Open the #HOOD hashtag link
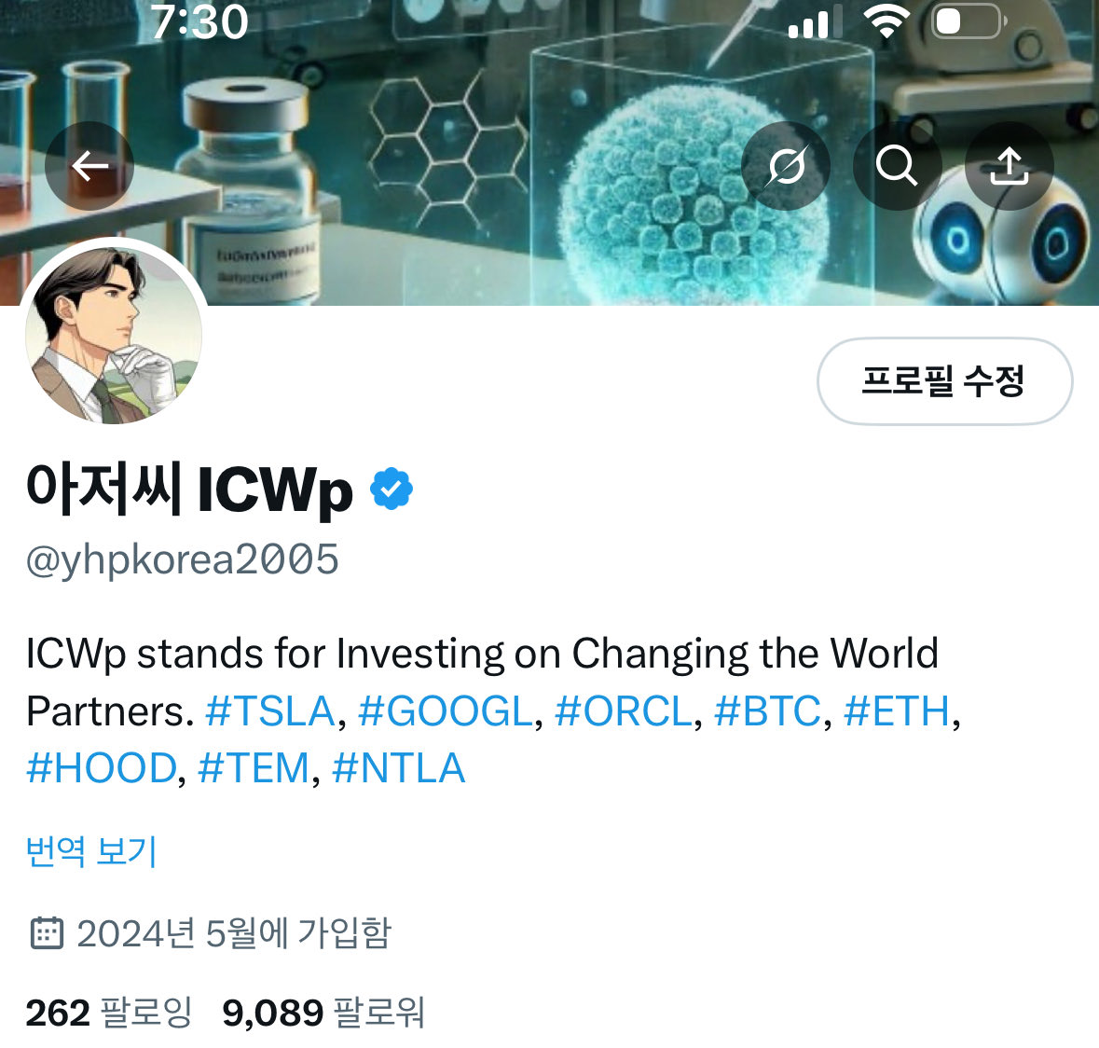1099x1048 pixels. pos(102,768)
